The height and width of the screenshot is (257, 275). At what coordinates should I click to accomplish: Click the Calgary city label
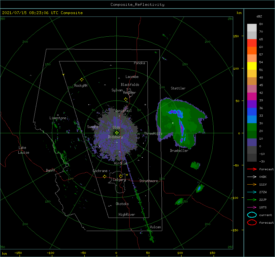pyautogui.click(x=119, y=180)
